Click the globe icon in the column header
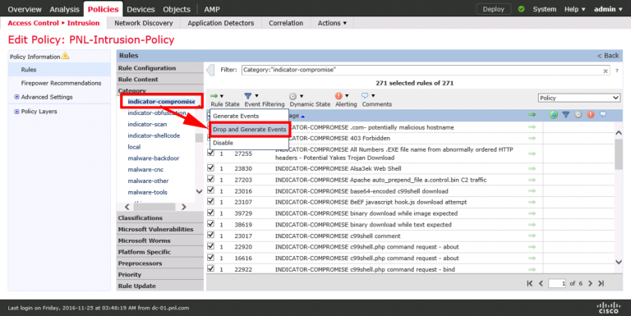The width and height of the screenshot is (631, 316). [554, 115]
